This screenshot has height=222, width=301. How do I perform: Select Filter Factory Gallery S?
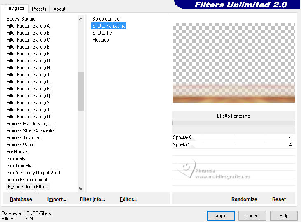pos(28,103)
